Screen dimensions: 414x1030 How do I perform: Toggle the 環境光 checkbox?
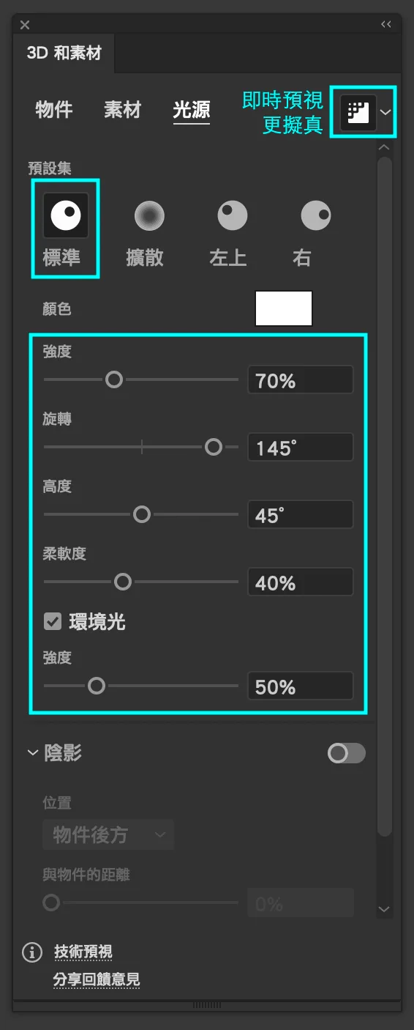pos(53,622)
